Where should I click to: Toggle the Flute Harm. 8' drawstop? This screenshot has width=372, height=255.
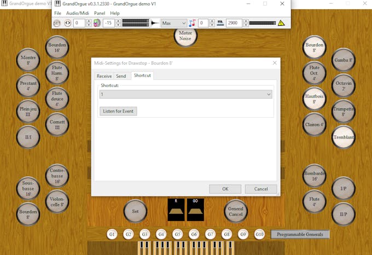pos(57,73)
